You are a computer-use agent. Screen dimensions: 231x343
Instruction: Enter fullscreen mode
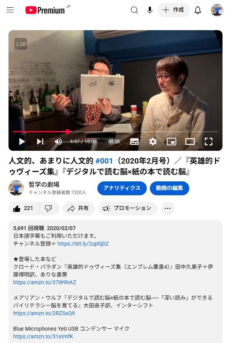pyautogui.click(x=209, y=142)
